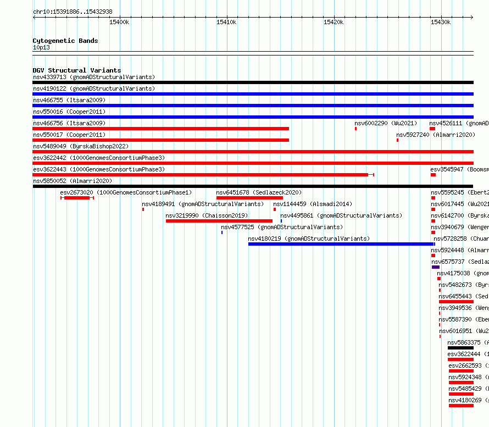Screen dimensions: 489x427
Task: Click the purple bar under nsv6575737
Action: point(436,267)
